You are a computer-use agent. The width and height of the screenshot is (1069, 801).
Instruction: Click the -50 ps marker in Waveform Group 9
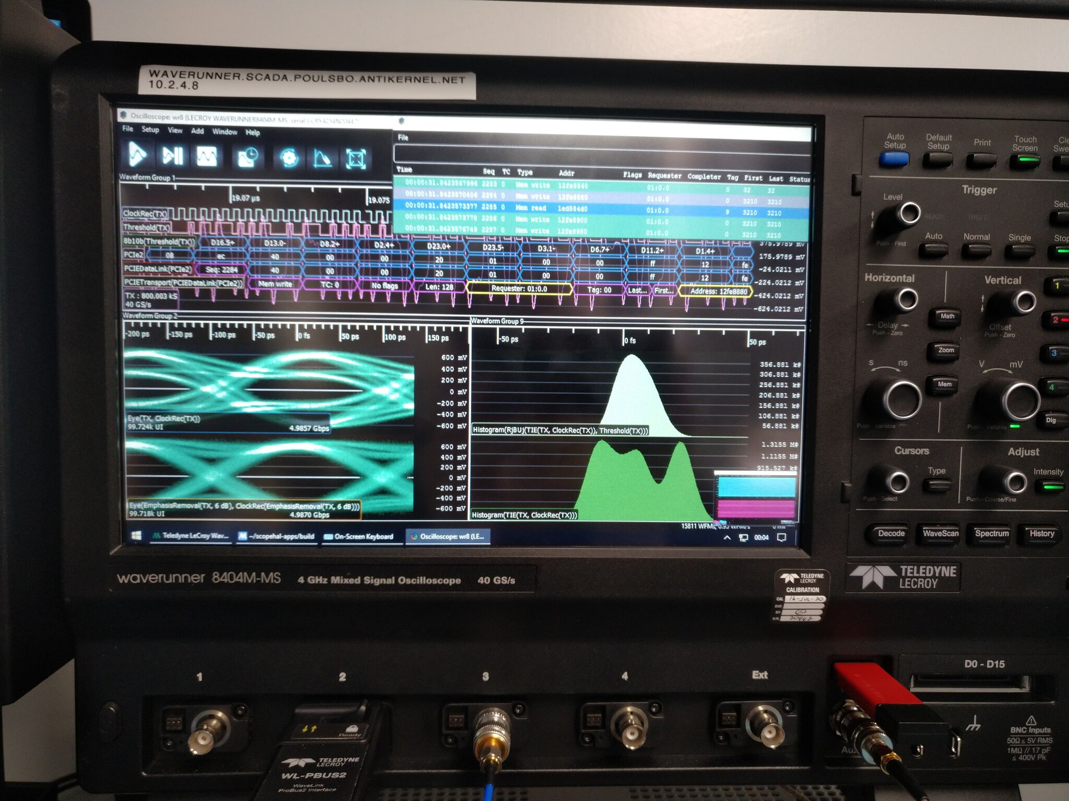point(508,339)
